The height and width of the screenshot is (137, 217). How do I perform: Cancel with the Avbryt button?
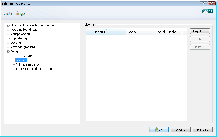click(181, 129)
